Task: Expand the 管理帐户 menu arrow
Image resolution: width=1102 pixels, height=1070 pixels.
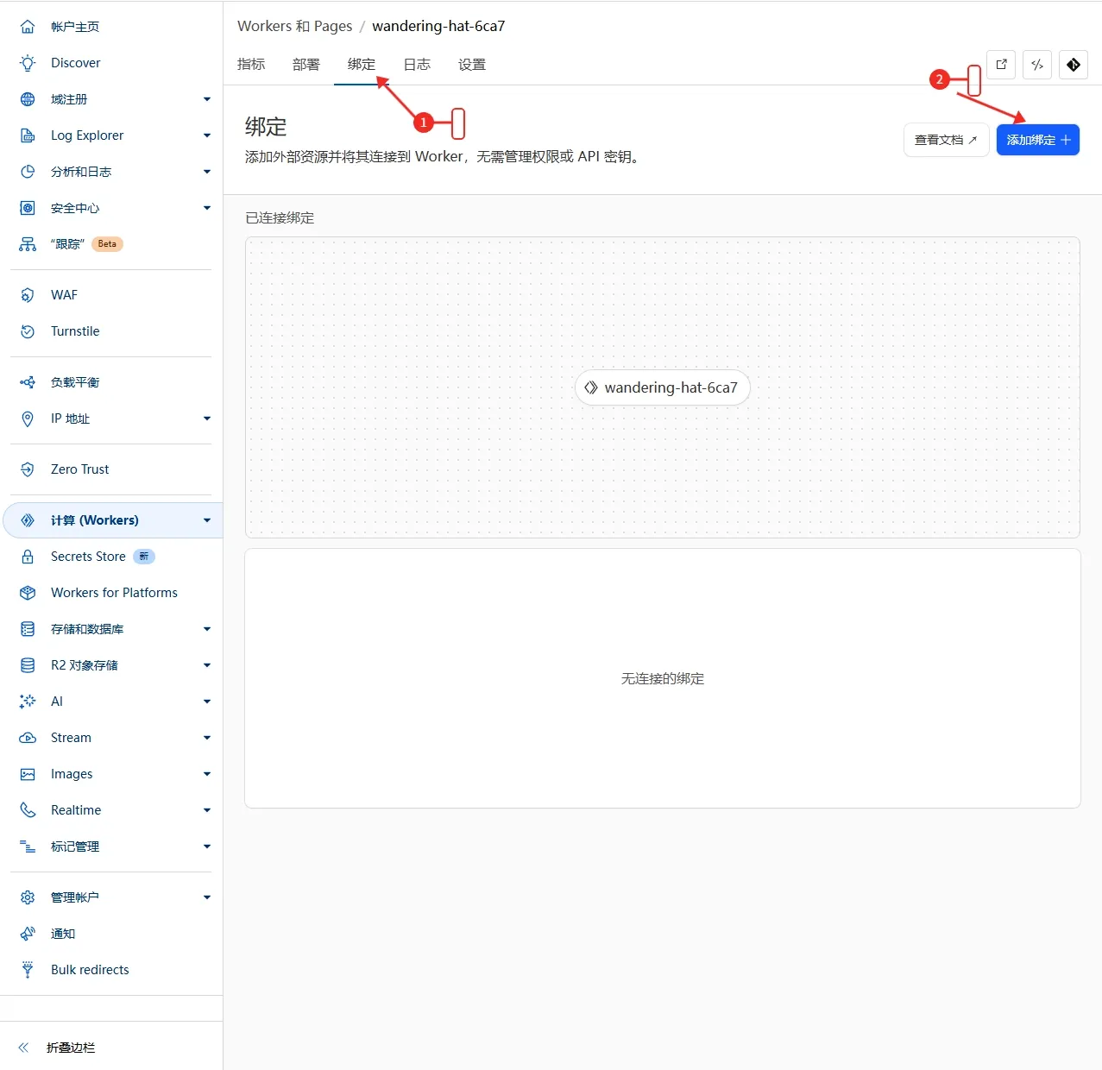Action: point(207,897)
